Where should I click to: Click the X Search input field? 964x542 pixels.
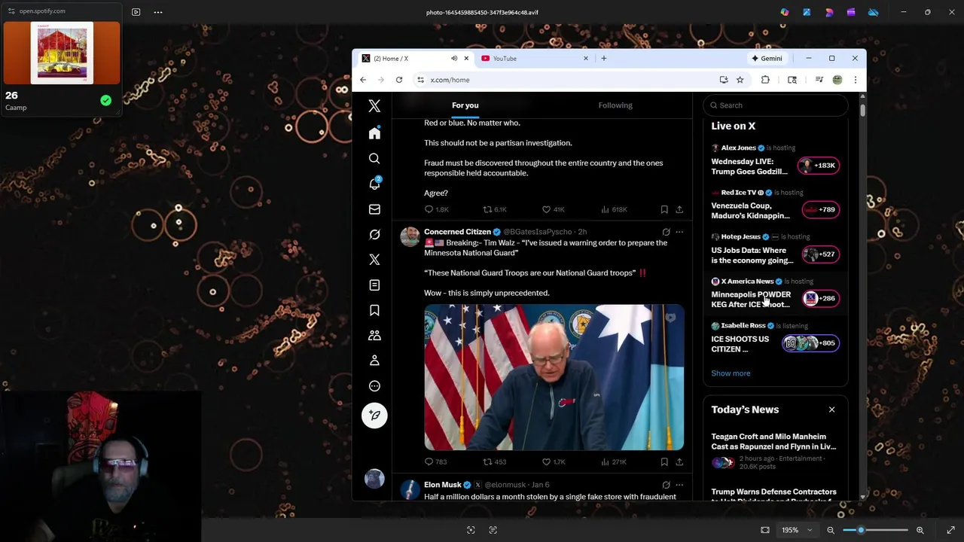click(x=776, y=105)
